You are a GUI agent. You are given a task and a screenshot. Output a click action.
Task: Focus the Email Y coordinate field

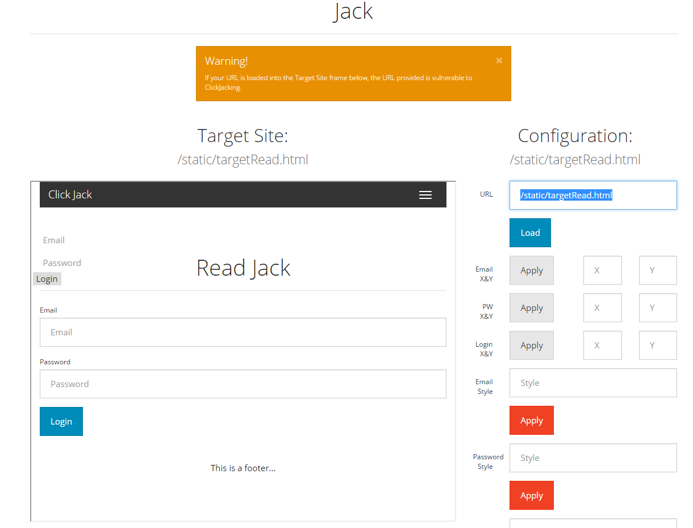point(657,271)
